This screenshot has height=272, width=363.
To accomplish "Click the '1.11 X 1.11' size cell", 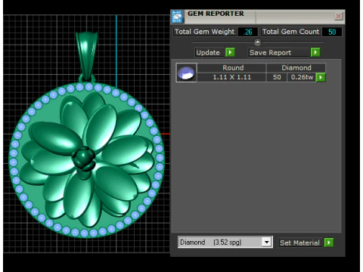I will click(x=231, y=77).
